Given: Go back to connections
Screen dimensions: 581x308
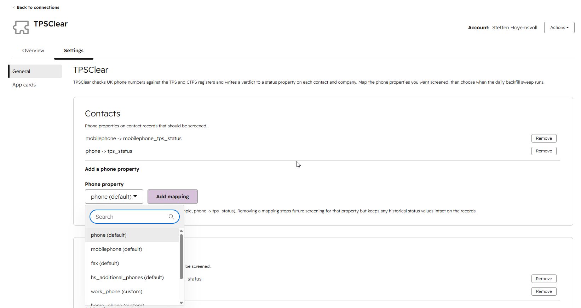Looking at the screenshot, I should pos(38,7).
